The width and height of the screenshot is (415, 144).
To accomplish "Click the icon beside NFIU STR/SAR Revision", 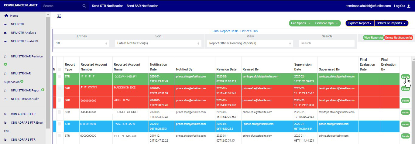I will pos(5,57).
